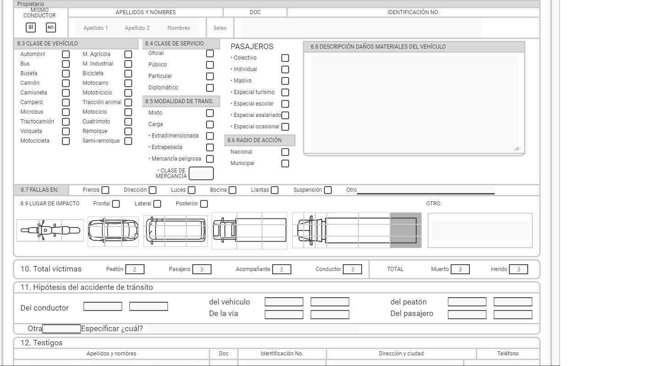Click the Conductor victims count field
Image resolution: width=653 pixels, height=366 pixels.
352,269
